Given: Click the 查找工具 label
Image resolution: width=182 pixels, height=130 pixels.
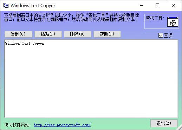Looking at the screenshot, I should 155,18.
